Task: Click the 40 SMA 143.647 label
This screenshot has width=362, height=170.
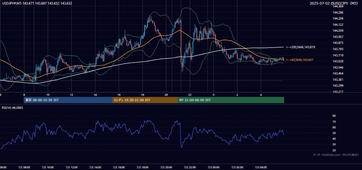Action: point(300,60)
